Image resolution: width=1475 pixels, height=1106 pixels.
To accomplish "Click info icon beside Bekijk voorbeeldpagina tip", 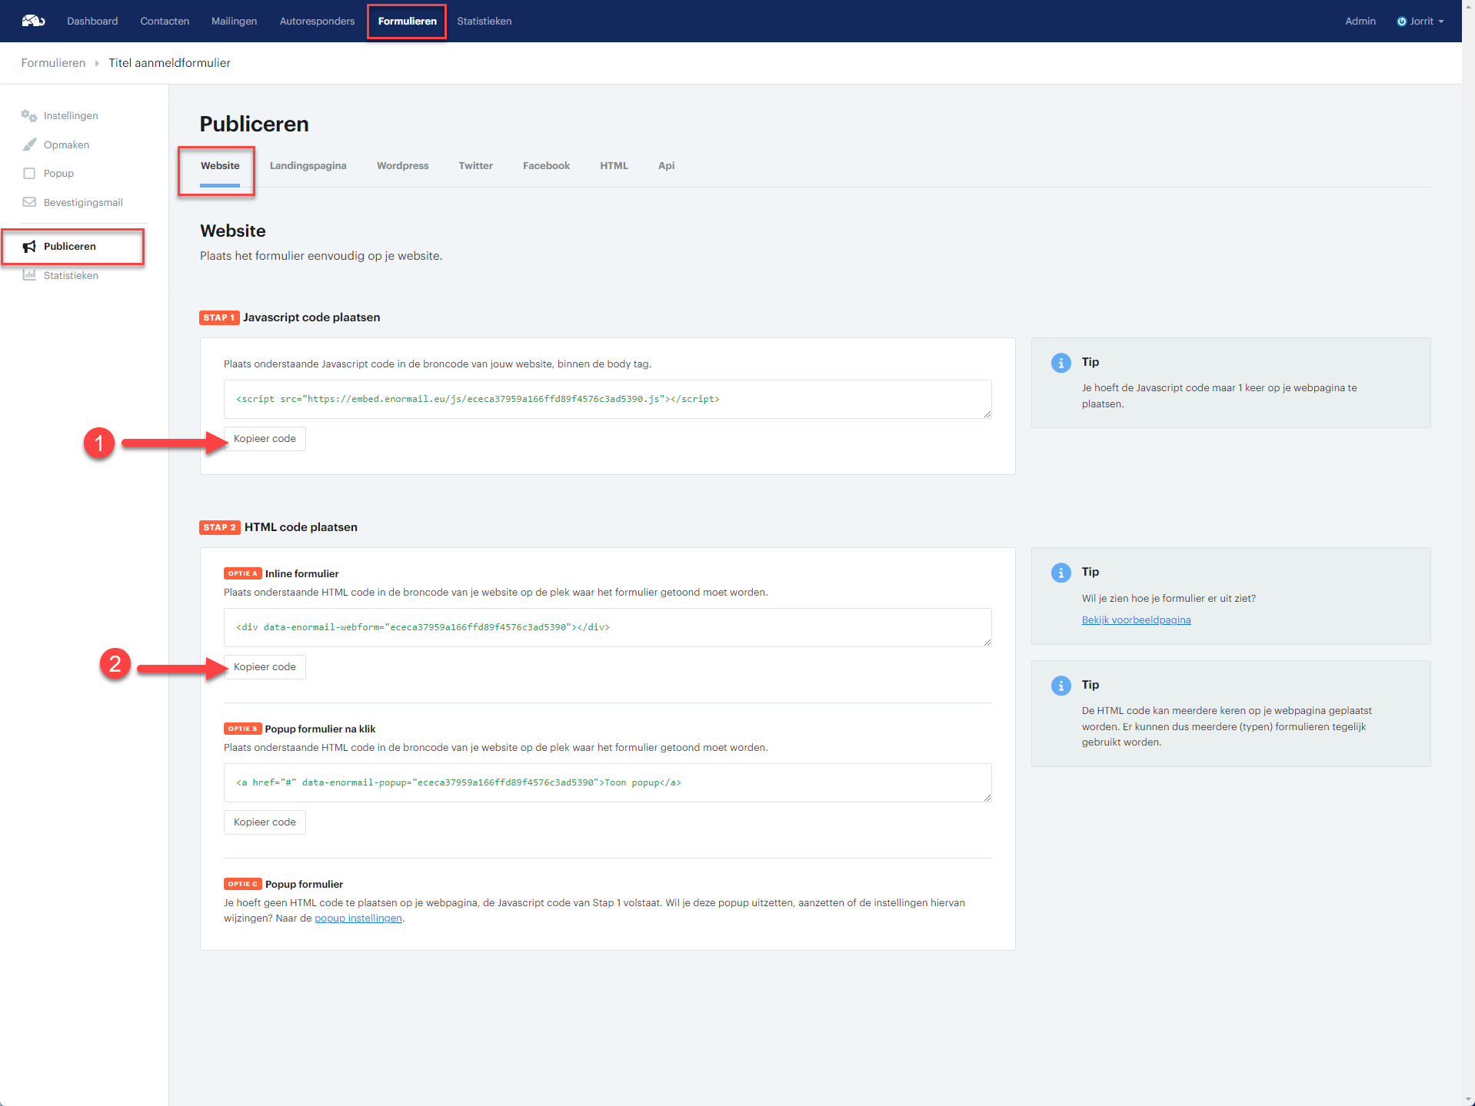I will 1061,573.
